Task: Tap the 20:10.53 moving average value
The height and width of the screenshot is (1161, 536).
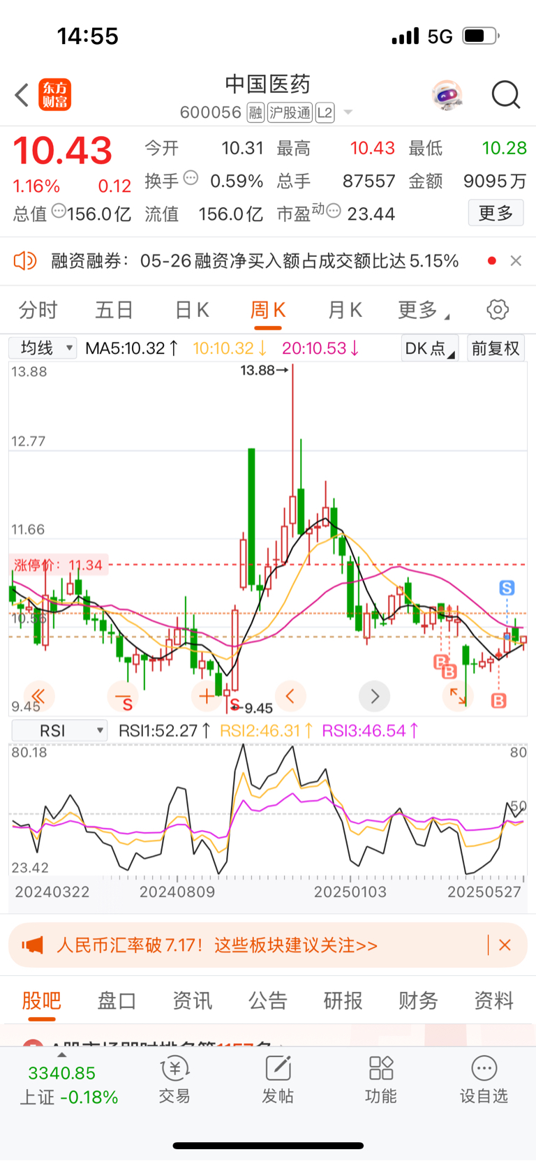Action: point(320,348)
